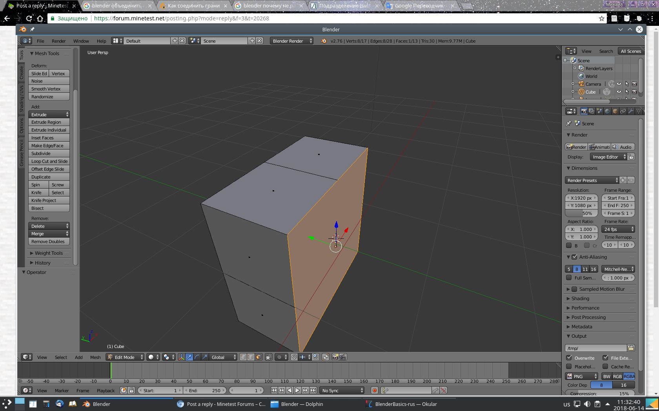
Task: Open Mesh data properties tab triangle icon
Action: (x=639, y=111)
